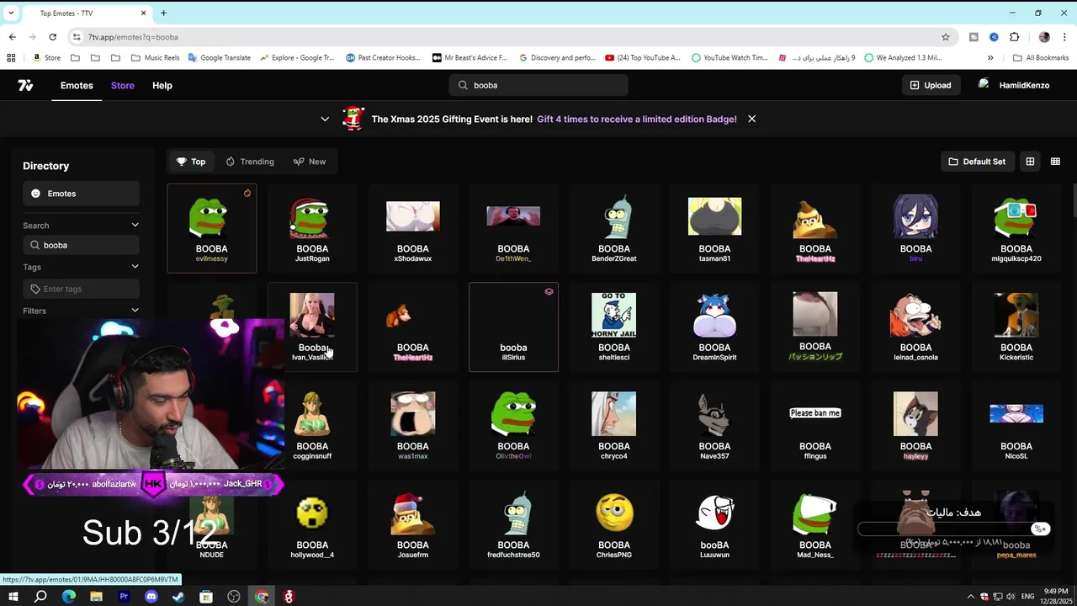Image resolution: width=1077 pixels, height=606 pixels.
Task: Open BOOBA emote by Mad_Ness_
Action: click(x=815, y=524)
